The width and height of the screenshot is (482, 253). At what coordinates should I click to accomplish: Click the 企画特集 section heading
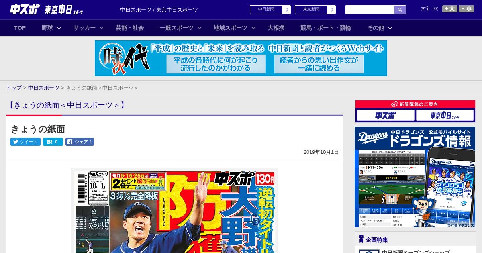377,240
